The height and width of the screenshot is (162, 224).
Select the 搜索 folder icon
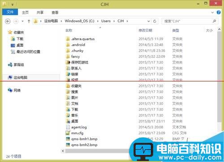(68, 92)
